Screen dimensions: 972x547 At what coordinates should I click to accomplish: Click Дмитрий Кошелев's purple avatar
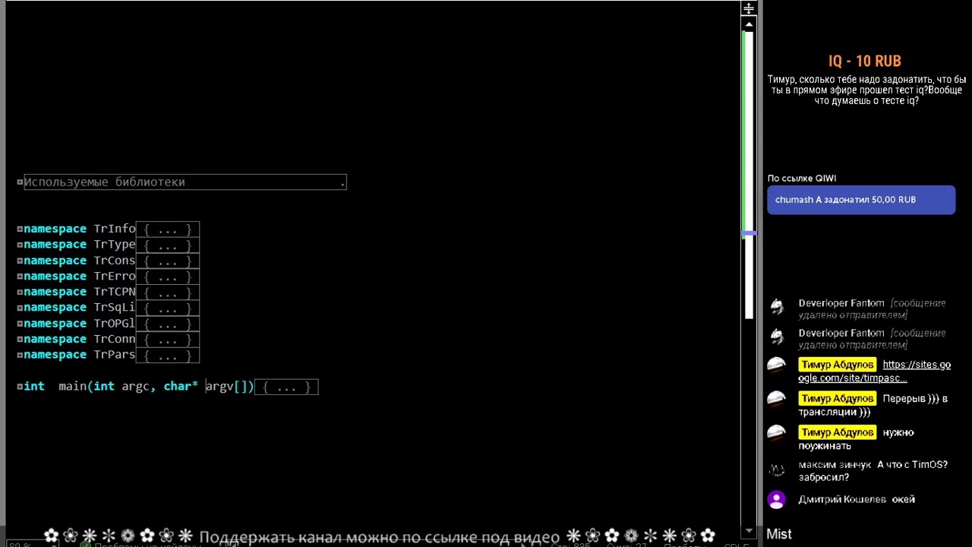[x=776, y=500]
